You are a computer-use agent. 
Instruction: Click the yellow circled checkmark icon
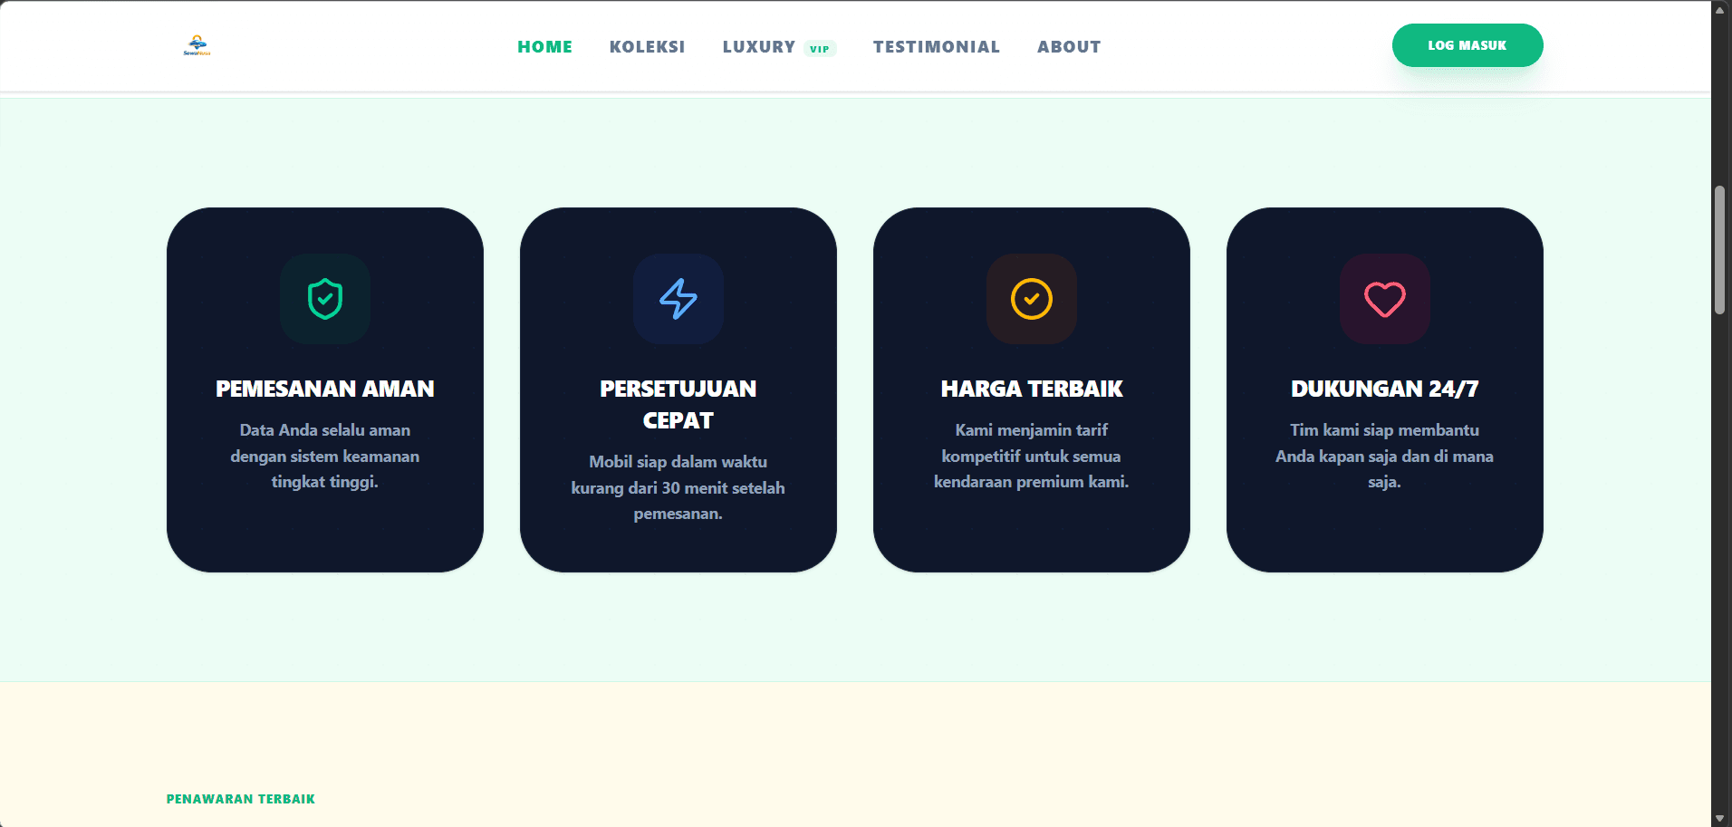[1032, 299]
